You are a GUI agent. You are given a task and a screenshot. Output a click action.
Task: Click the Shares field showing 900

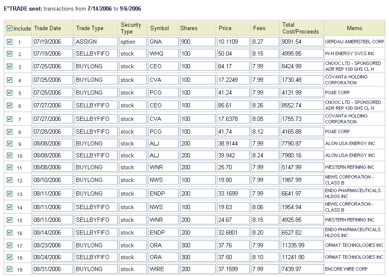(x=197, y=42)
